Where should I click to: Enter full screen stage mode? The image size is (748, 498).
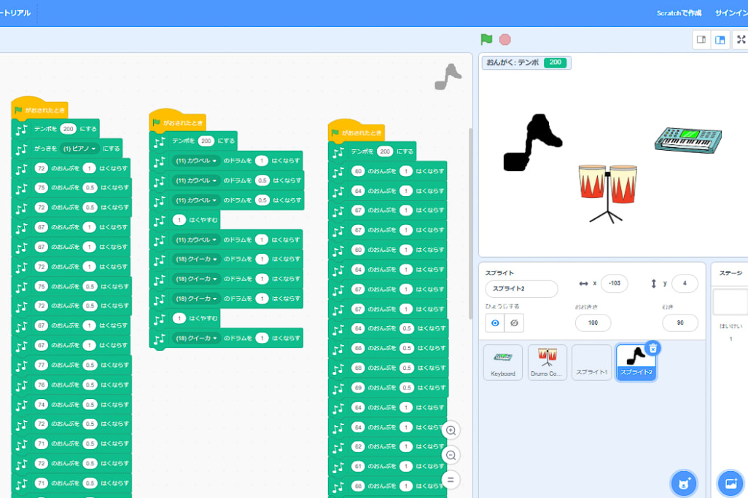click(x=741, y=40)
